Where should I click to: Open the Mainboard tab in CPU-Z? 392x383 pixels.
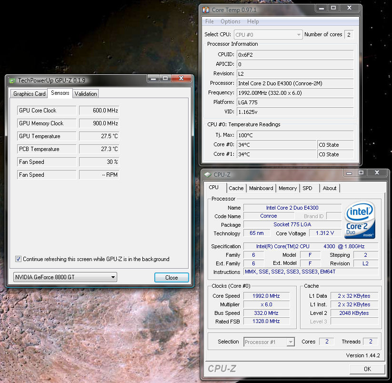click(261, 188)
